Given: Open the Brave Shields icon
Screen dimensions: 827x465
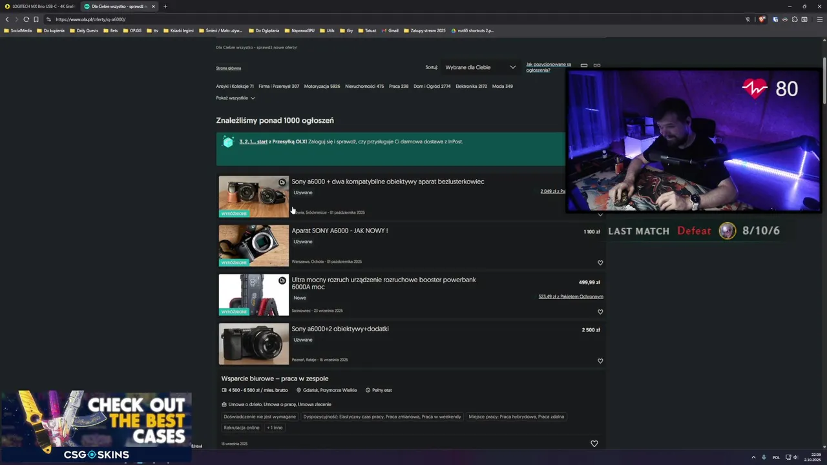Looking at the screenshot, I should pyautogui.click(x=762, y=19).
